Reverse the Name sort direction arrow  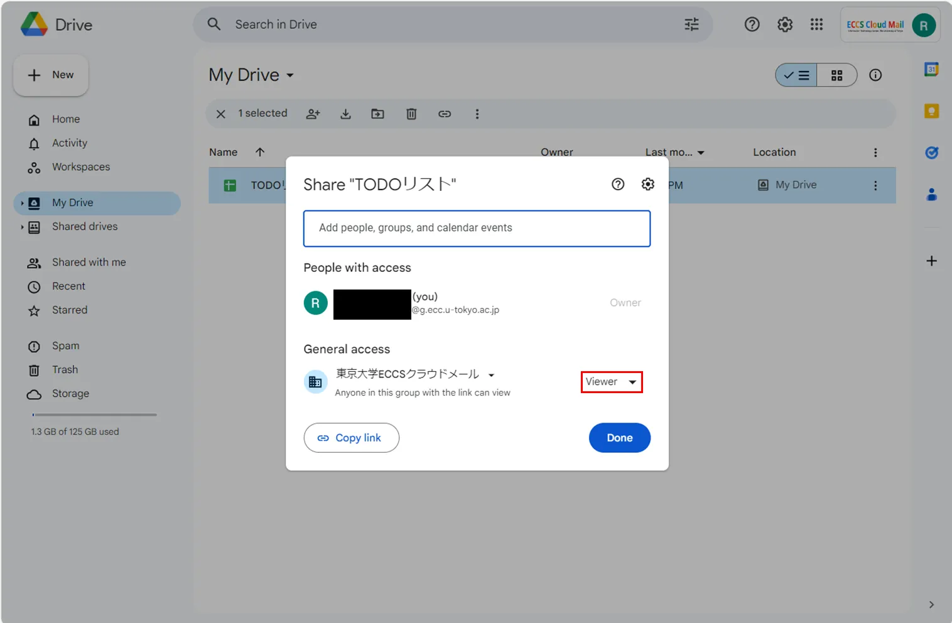260,152
